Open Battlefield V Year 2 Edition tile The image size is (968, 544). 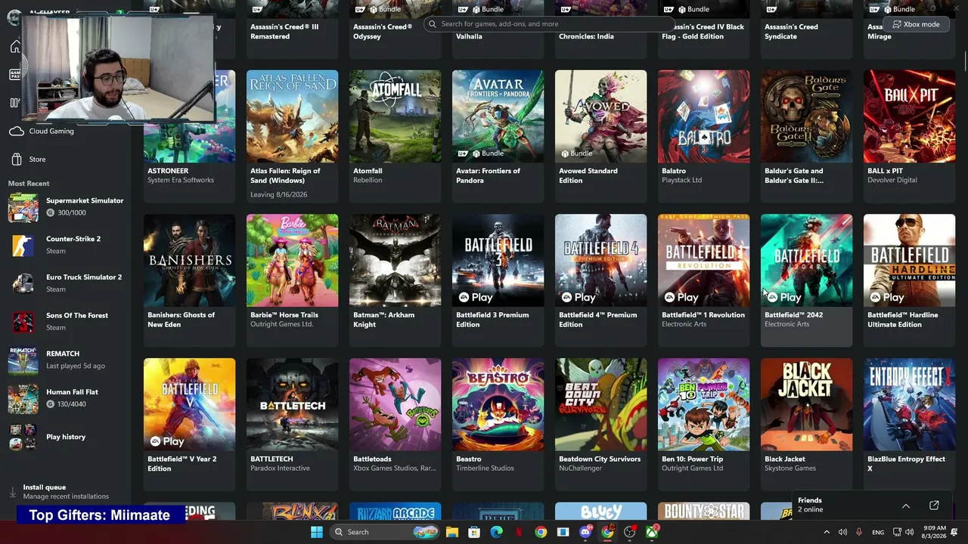tap(189, 425)
